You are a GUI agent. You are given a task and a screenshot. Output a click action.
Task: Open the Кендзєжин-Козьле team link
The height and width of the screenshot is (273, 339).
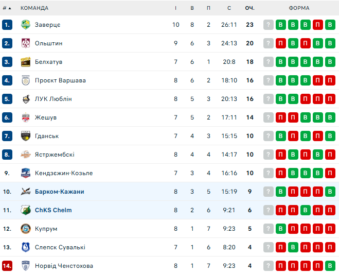[x=64, y=173]
